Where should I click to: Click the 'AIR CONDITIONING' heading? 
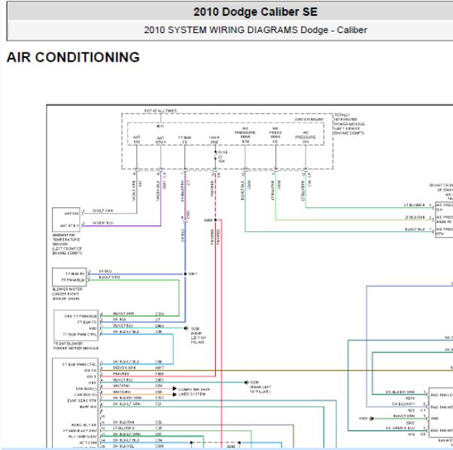[74, 57]
